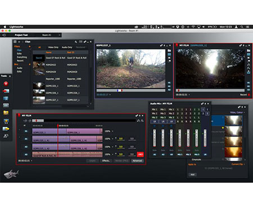Screen dimensions: 253x208
Task: Open the Room #1 dropdown in project bar
Action: (60, 35)
